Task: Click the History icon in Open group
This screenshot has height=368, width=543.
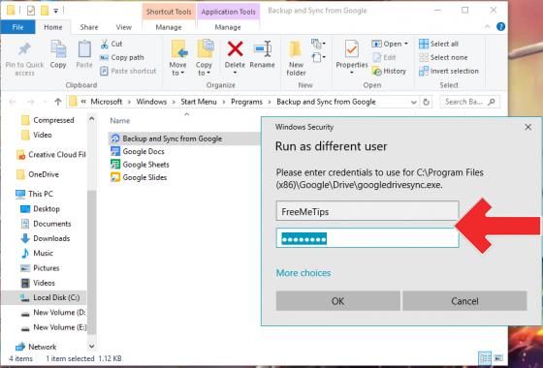Action: [x=376, y=72]
